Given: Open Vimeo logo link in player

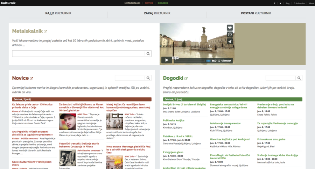Looking at the screenshot, I should 226,61.
